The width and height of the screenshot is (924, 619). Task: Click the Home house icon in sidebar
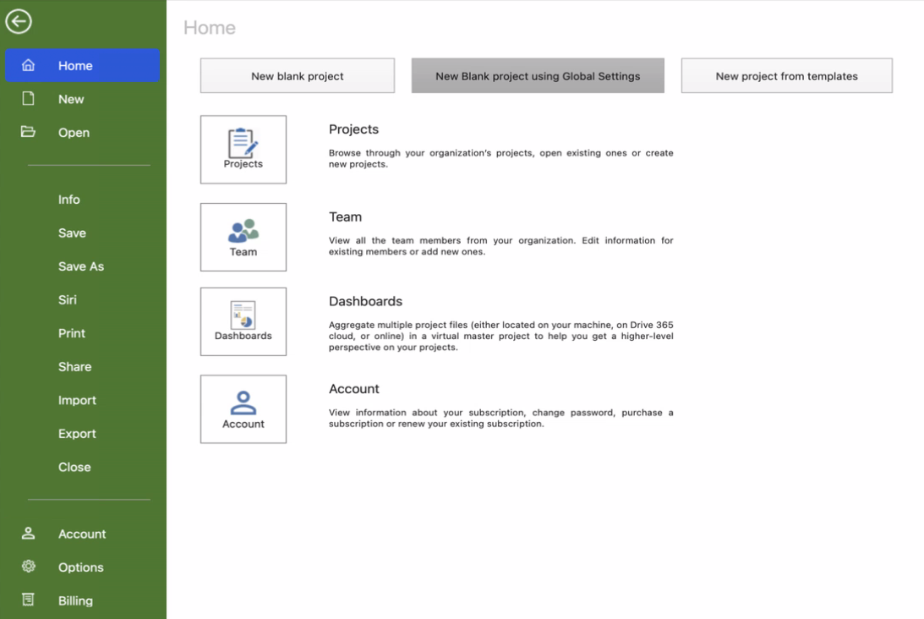tap(28, 65)
